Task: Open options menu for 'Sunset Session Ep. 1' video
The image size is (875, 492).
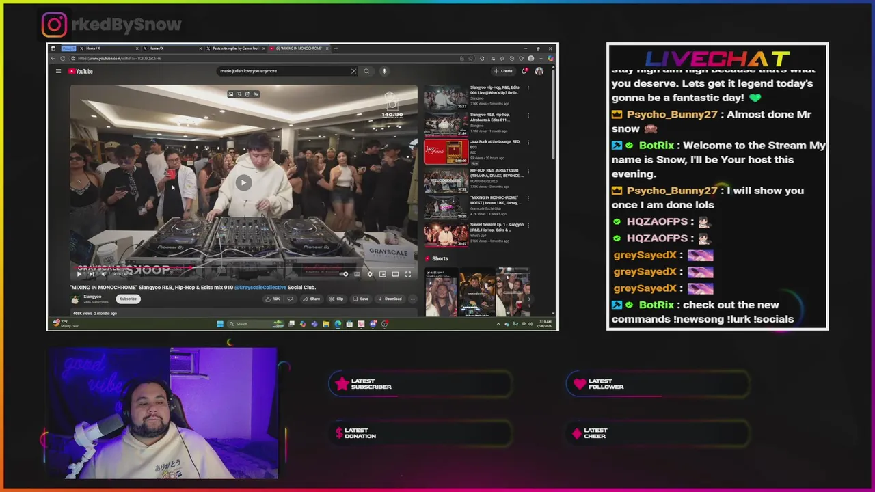Action: (x=528, y=225)
